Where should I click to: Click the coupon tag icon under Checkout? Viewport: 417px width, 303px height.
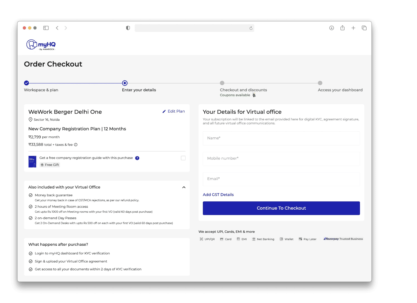[254, 95]
